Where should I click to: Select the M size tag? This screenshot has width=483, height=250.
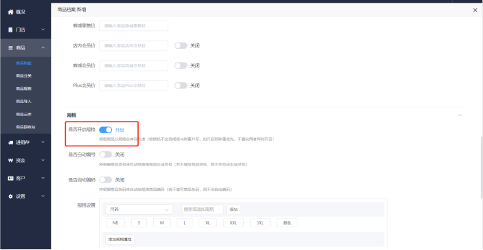(162, 223)
